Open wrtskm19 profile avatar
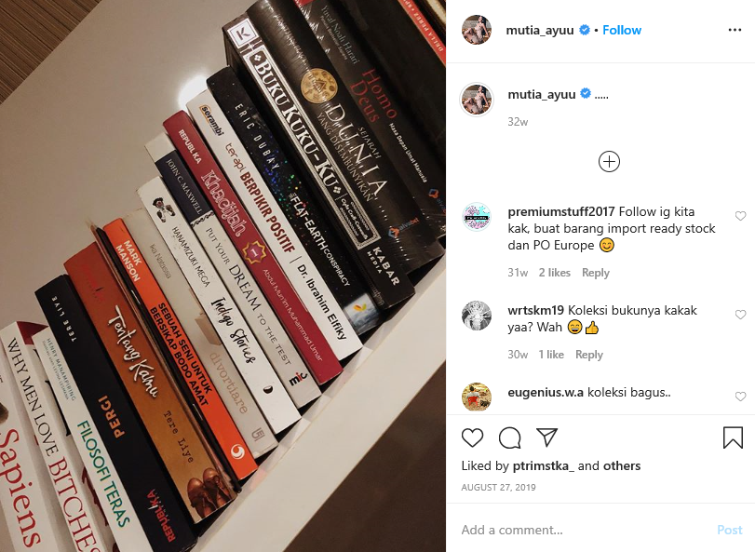The height and width of the screenshot is (552, 755). pos(477,316)
